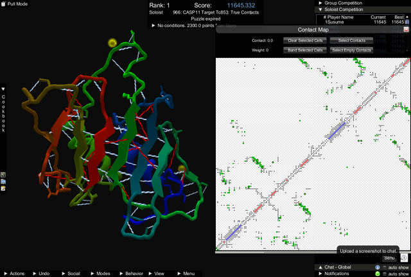The image size is (411, 277).
Task: Click the clock icon next to Send
Action: [x=404, y=258]
